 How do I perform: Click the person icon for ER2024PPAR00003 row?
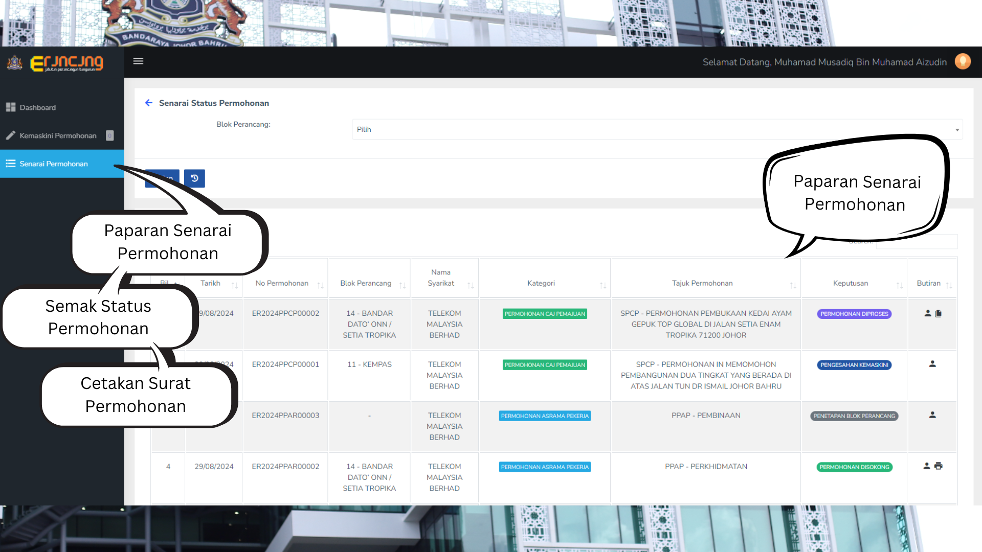(x=932, y=415)
